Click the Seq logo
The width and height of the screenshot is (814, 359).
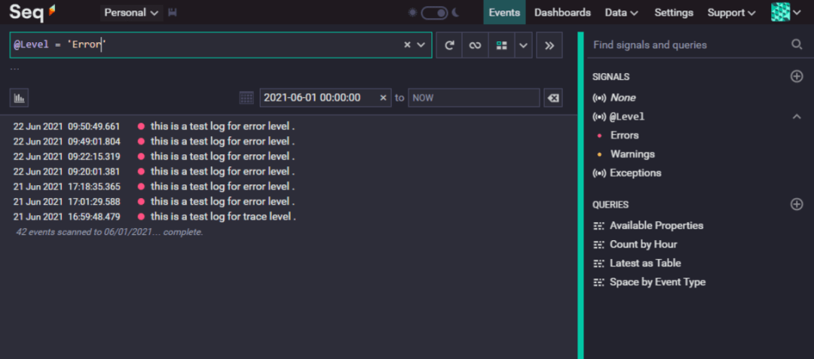click(32, 12)
